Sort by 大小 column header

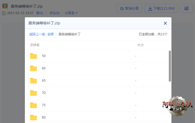point(141,45)
